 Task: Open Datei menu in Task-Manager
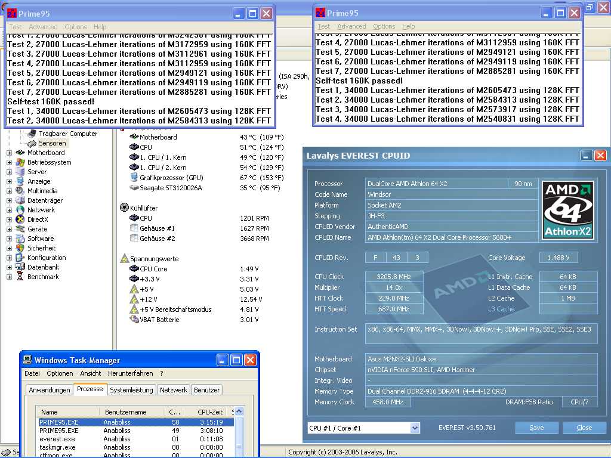point(32,373)
